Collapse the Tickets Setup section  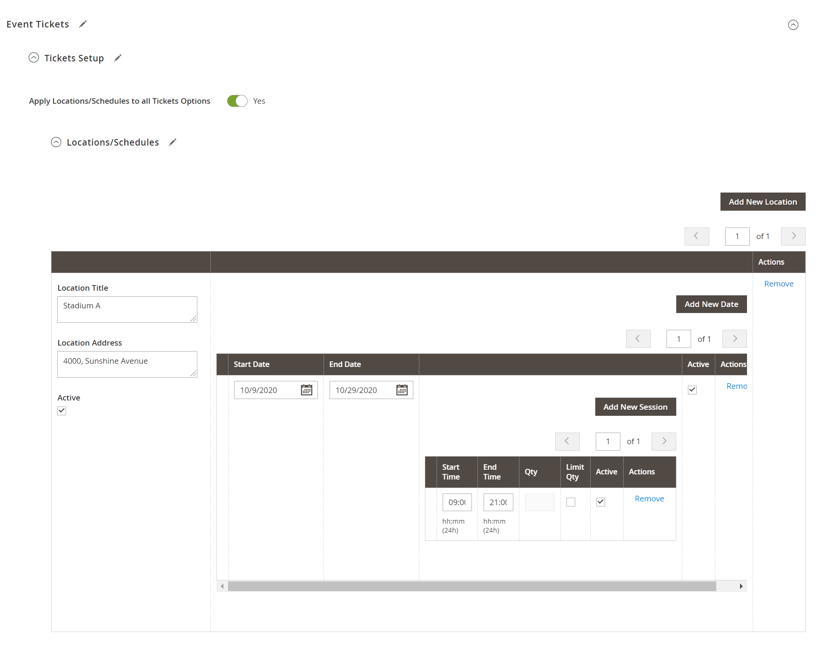34,58
